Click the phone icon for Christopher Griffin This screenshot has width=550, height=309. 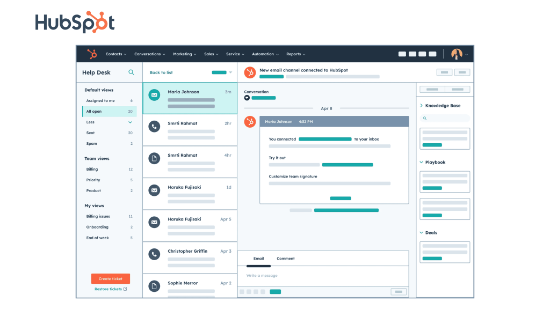(154, 254)
